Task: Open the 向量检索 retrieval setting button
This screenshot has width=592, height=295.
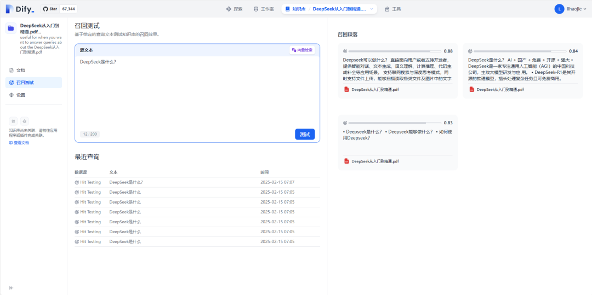Action: point(302,50)
